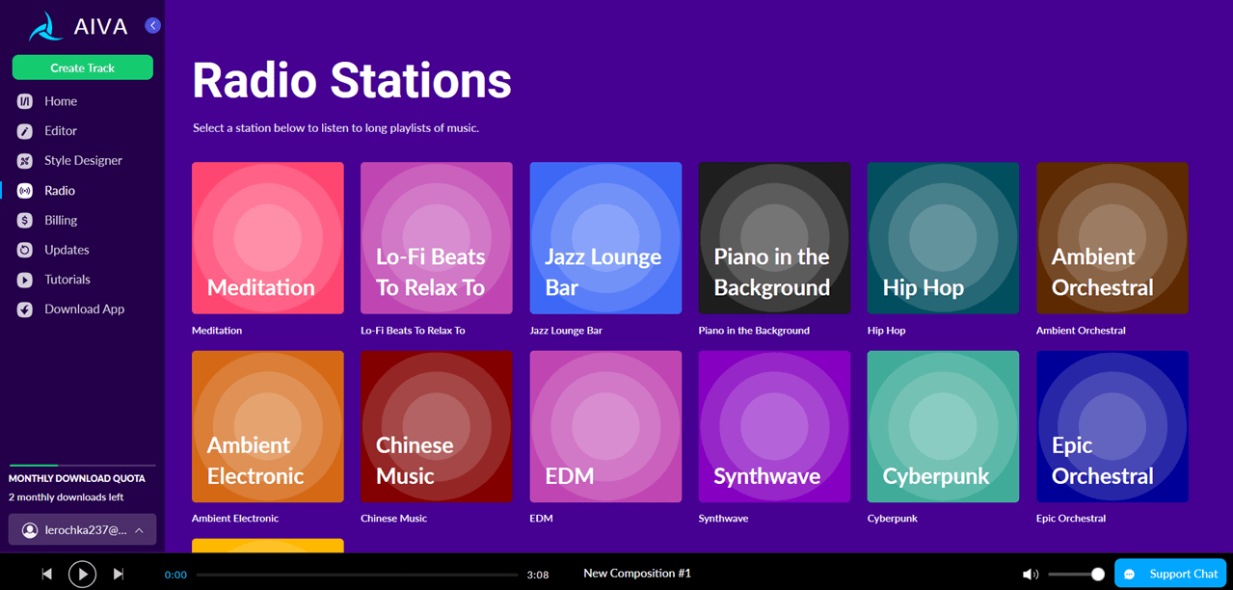1233x590 pixels.
Task: Select the Billing dollar icon
Action: (25, 221)
